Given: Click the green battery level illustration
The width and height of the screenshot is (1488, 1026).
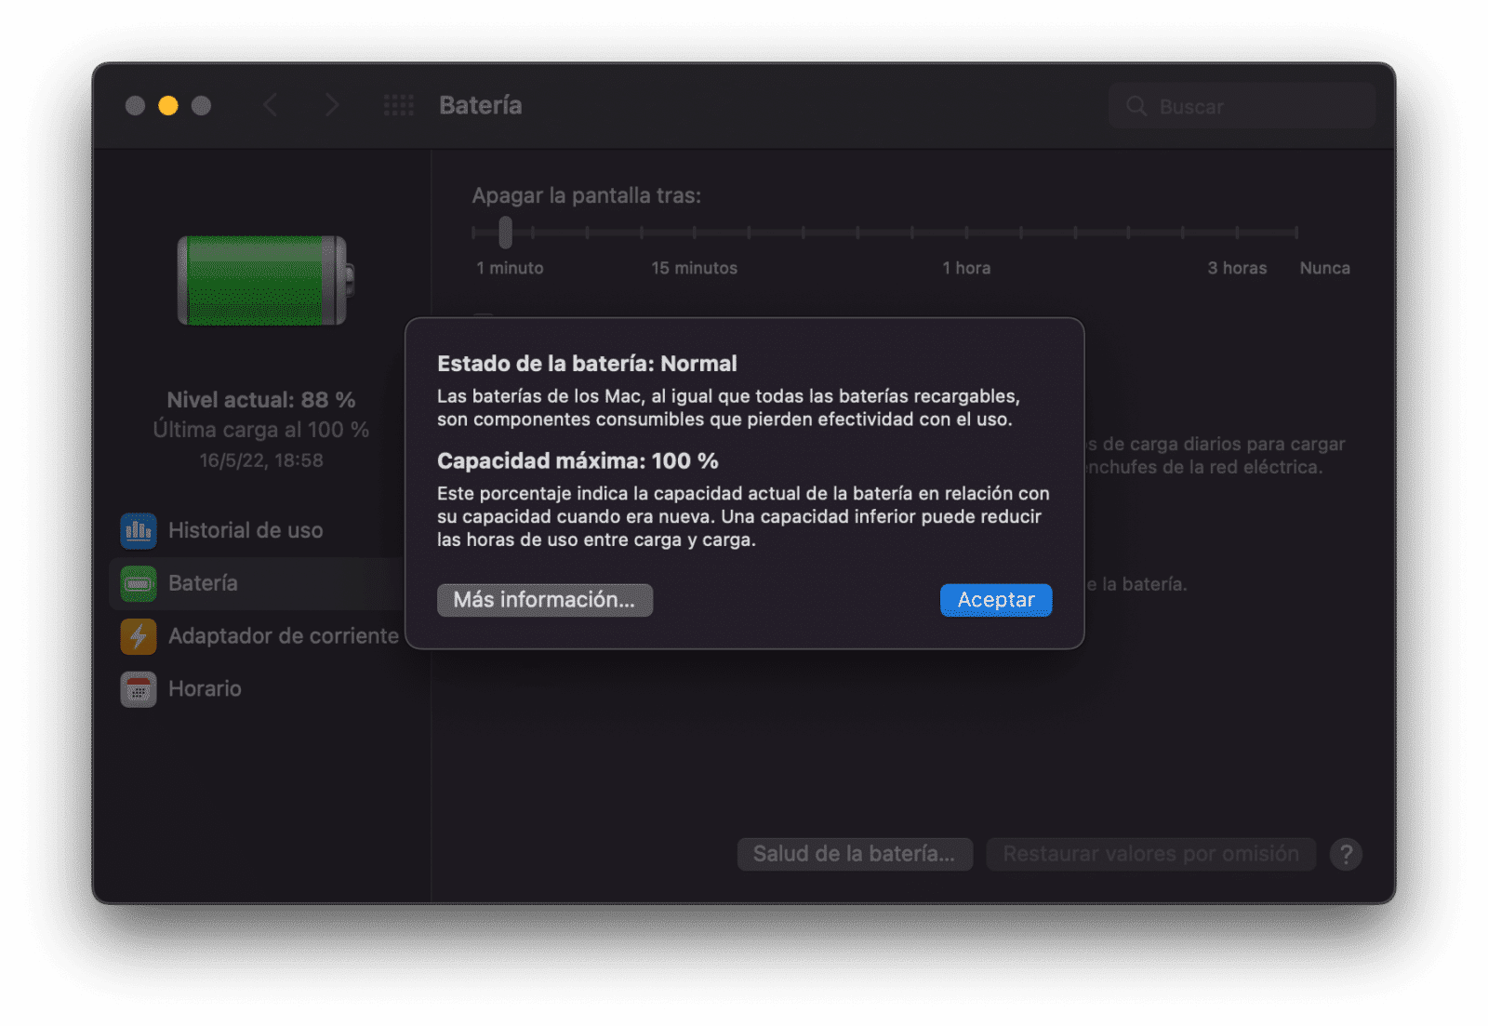Looking at the screenshot, I should coord(261,281).
